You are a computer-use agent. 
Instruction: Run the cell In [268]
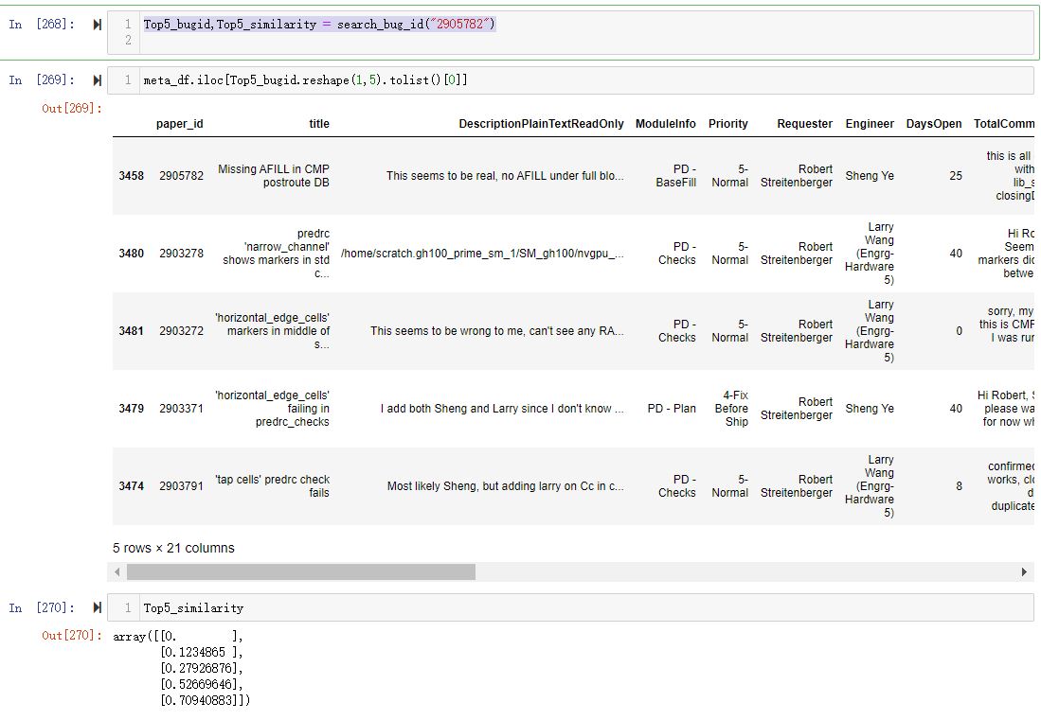98,25
